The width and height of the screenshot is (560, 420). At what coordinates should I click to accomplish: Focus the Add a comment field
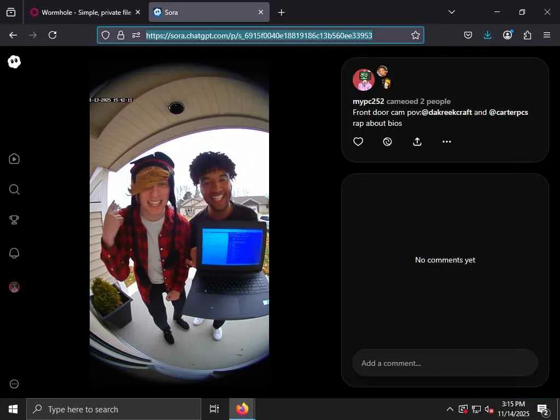click(445, 363)
